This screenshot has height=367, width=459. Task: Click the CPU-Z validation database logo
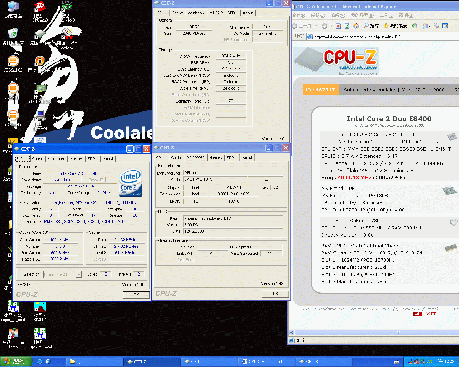336,60
